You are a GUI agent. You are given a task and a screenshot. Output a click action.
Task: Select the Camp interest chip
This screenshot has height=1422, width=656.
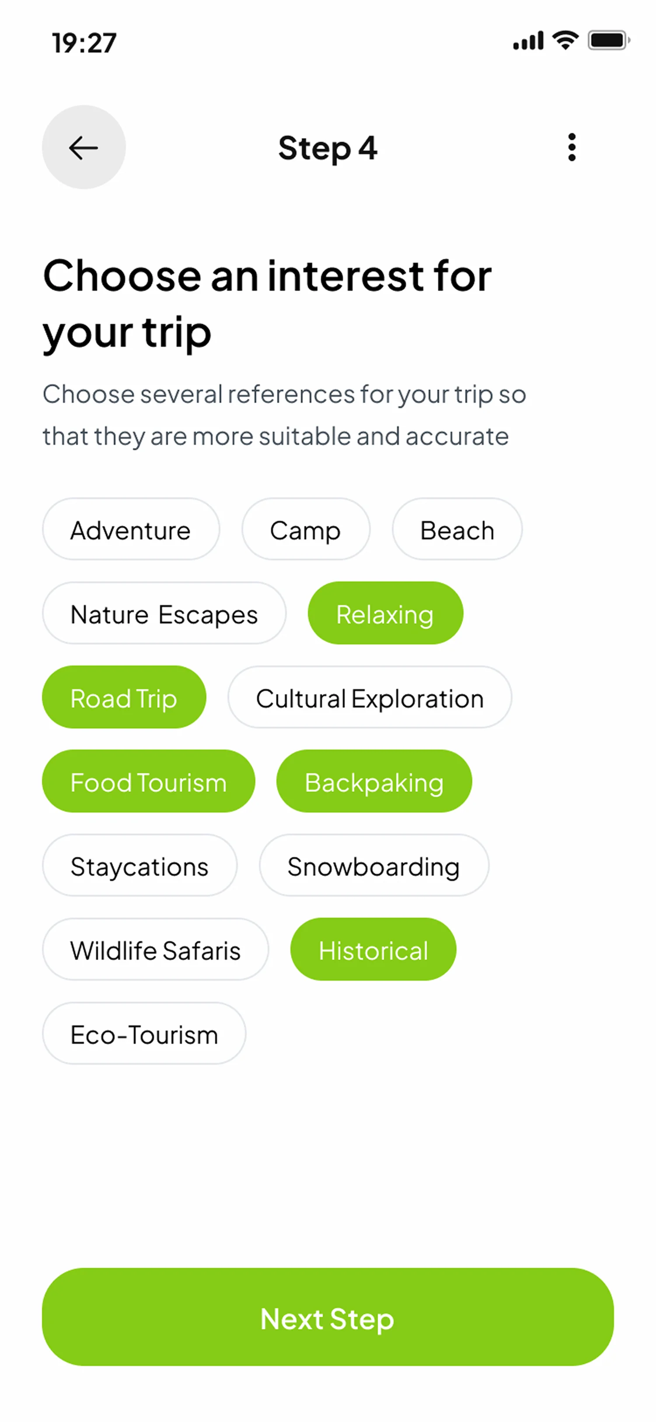(305, 530)
